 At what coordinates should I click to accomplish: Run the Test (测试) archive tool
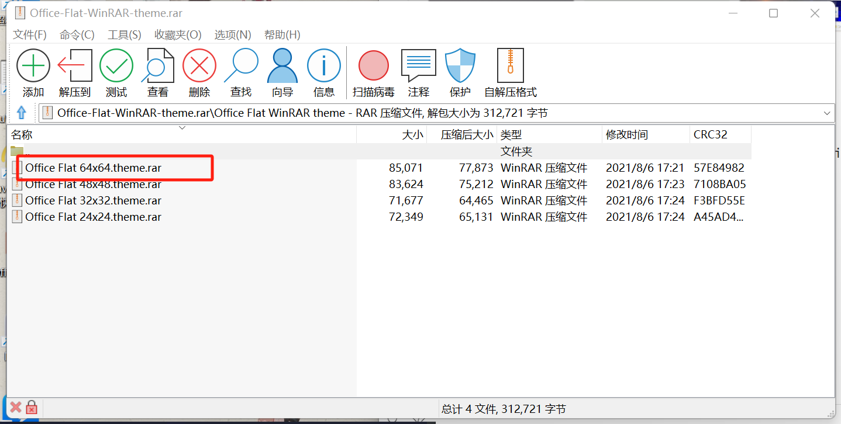pyautogui.click(x=116, y=66)
